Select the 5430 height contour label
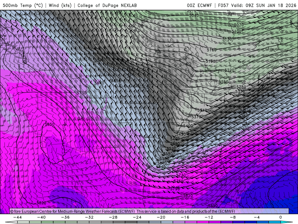Image resolution: width=298 pixels, height=224 pixels. click(181, 134)
